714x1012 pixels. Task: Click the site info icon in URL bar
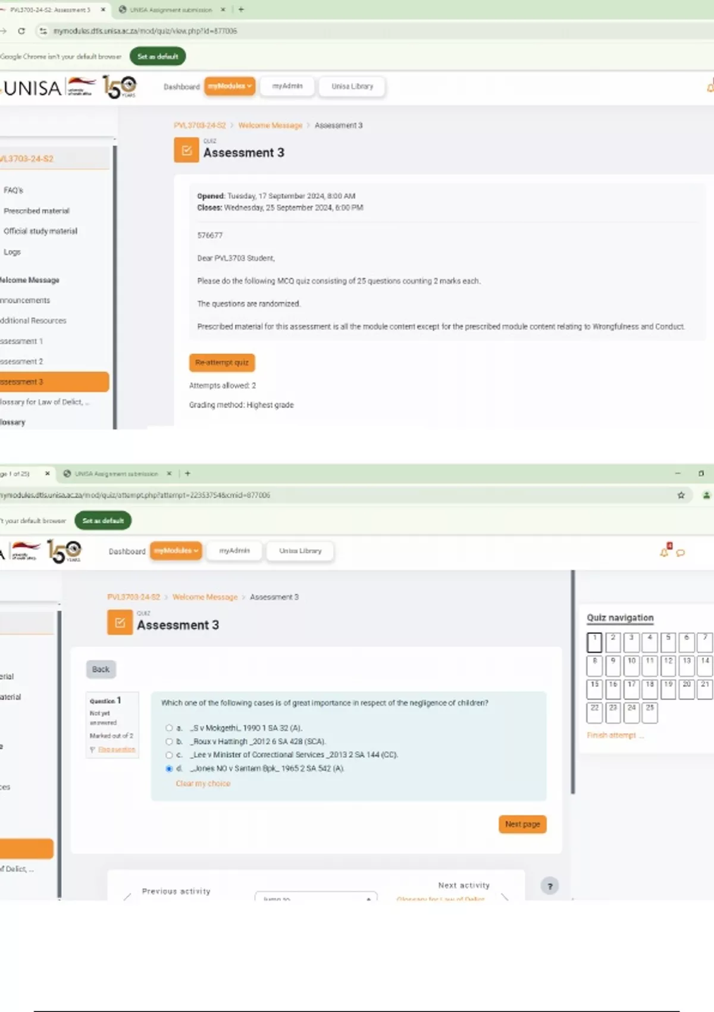[x=43, y=31]
